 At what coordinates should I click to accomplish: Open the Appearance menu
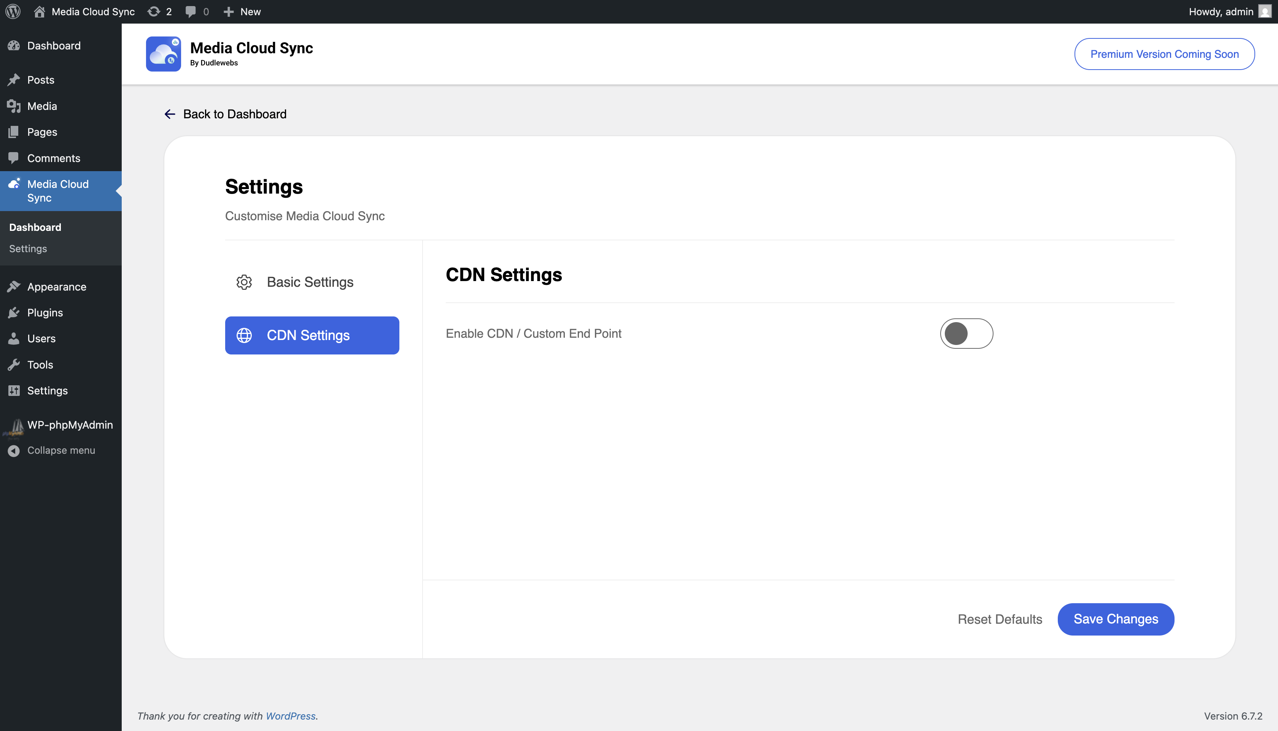tap(61, 287)
